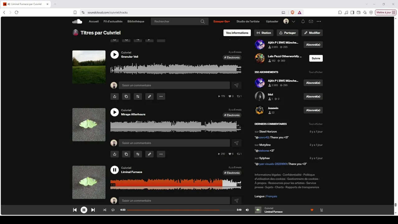Open the Confidentialité footer link
The height and width of the screenshot is (224, 398).
[292, 175]
